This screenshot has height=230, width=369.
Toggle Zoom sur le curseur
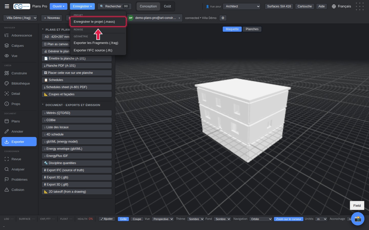click(289, 219)
